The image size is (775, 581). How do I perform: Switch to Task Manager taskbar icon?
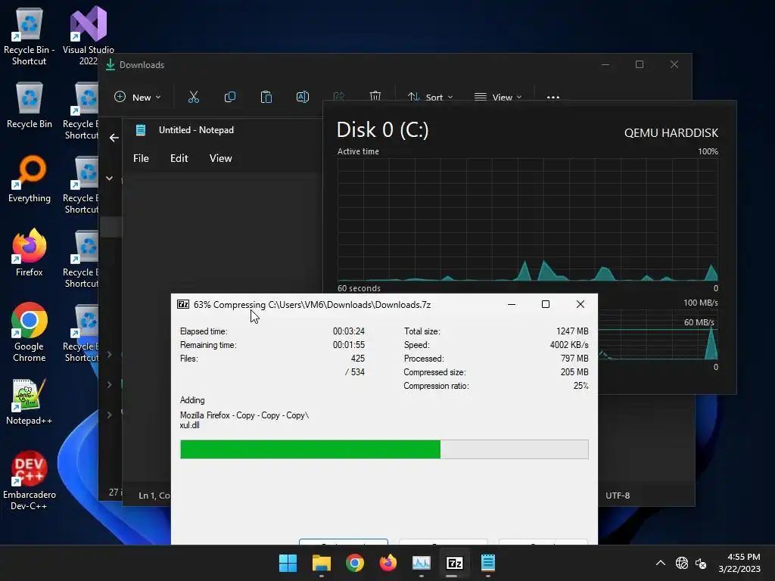422,563
